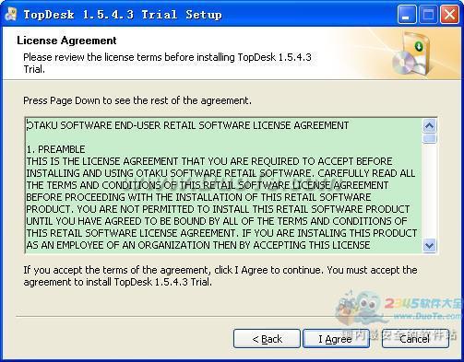
Task: Minimize the TopDesk Setup window
Action: coord(407,15)
